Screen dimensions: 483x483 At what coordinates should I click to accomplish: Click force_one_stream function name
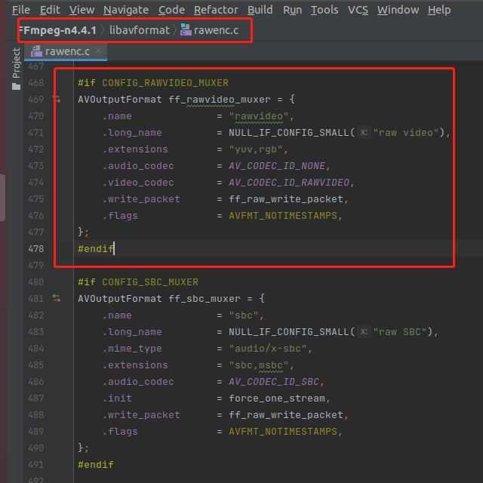tap(277, 398)
